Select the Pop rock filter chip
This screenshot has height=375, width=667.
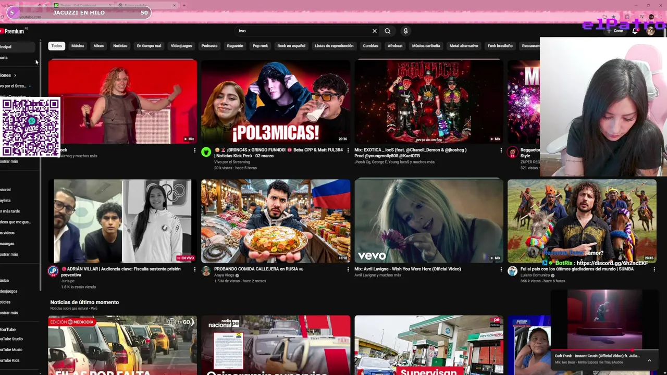tap(260, 46)
